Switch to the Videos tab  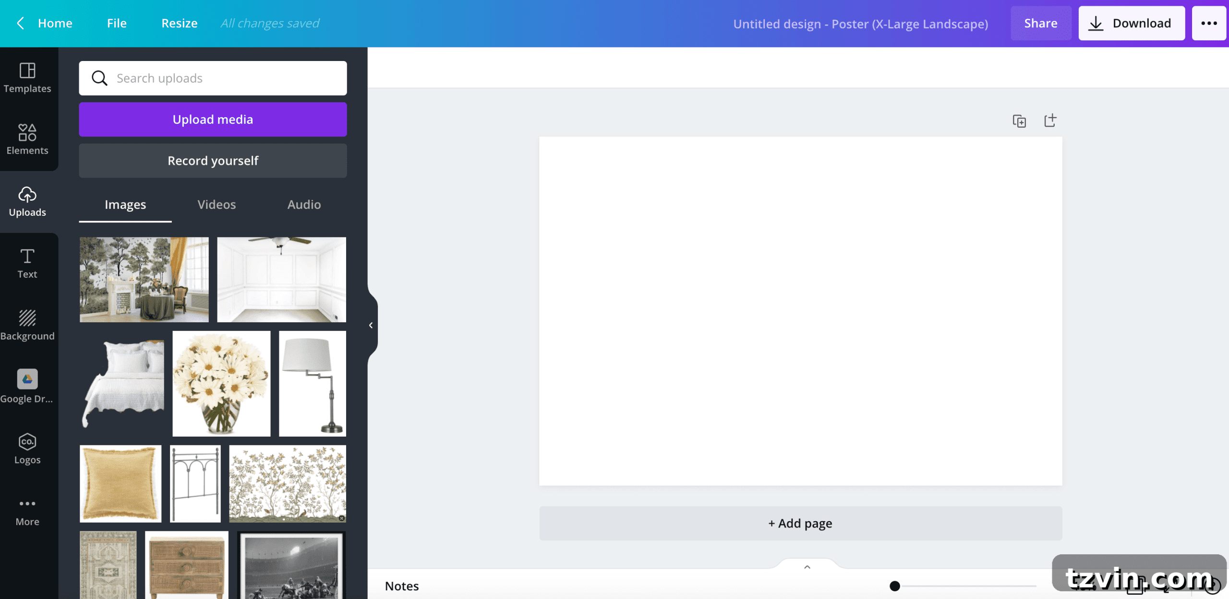coord(217,205)
